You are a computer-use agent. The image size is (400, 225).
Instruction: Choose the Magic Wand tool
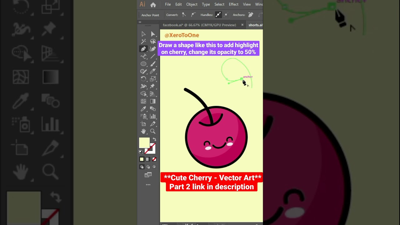tap(143, 42)
